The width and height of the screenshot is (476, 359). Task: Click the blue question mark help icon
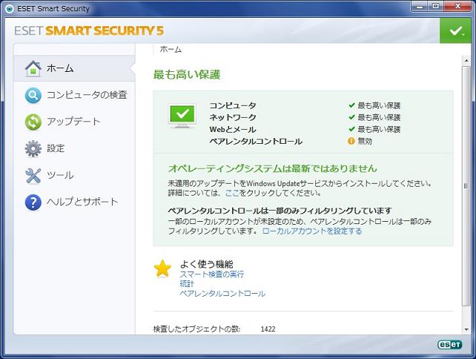tap(33, 202)
